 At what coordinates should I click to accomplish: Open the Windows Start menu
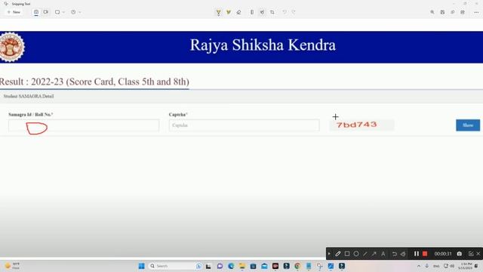point(141,266)
